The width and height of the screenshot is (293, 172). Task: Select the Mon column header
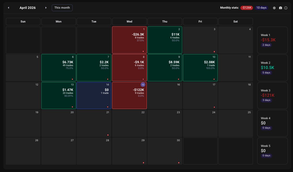pyautogui.click(x=59, y=21)
